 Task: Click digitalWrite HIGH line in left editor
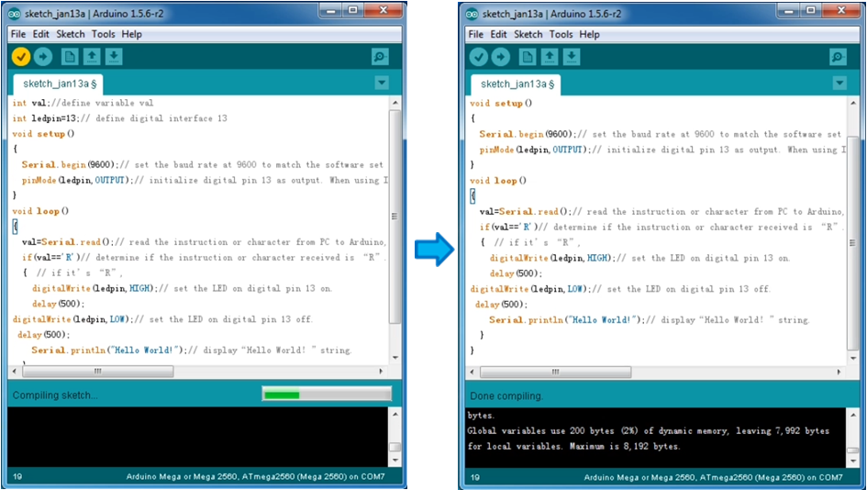(183, 288)
